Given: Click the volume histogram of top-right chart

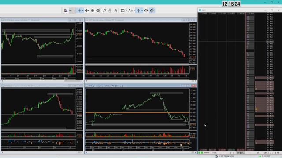Looking at the screenshot, I should pyautogui.click(x=137, y=70).
